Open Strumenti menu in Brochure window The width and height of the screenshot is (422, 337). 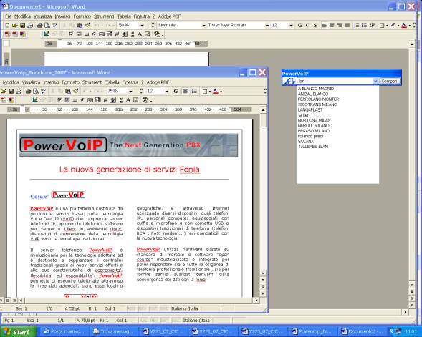[x=92, y=82]
